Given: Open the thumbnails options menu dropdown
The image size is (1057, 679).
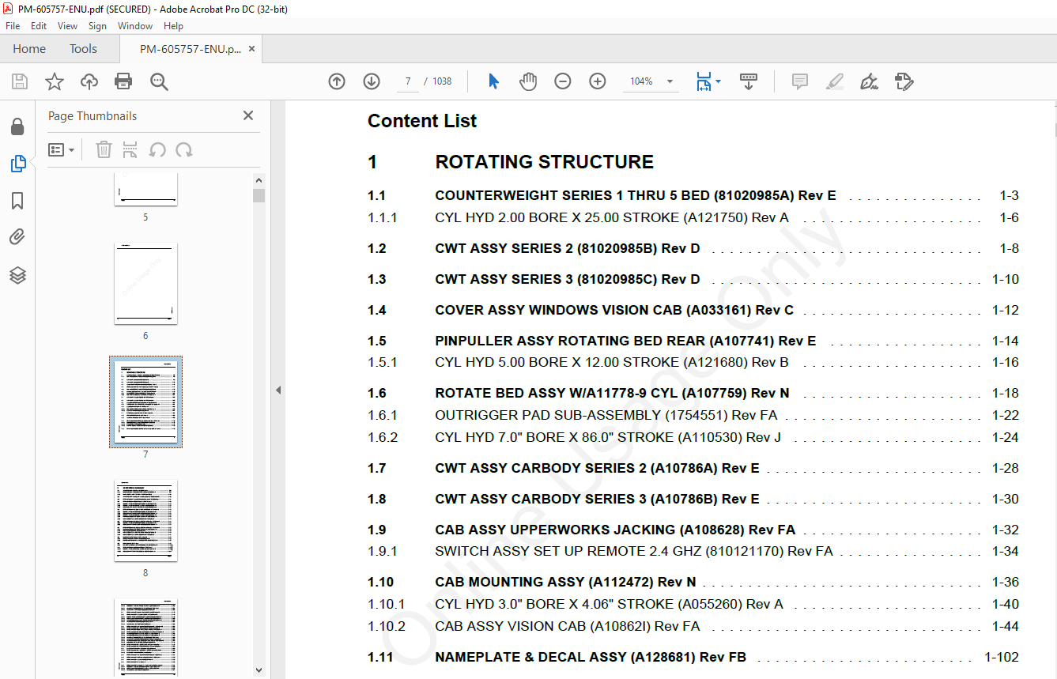Looking at the screenshot, I should 61,149.
